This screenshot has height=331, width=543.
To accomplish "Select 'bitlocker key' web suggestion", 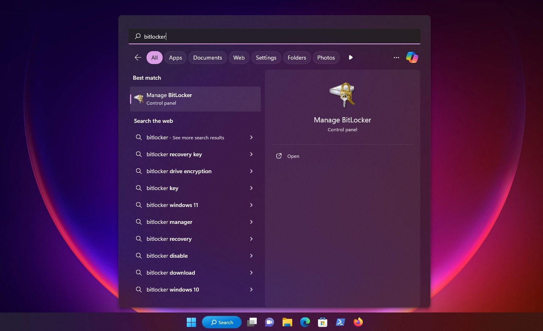I will coord(195,188).
